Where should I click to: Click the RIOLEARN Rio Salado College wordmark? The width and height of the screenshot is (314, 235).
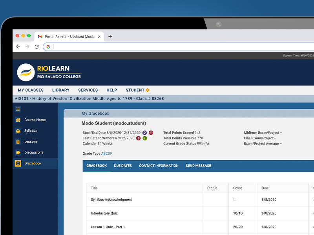(59, 72)
